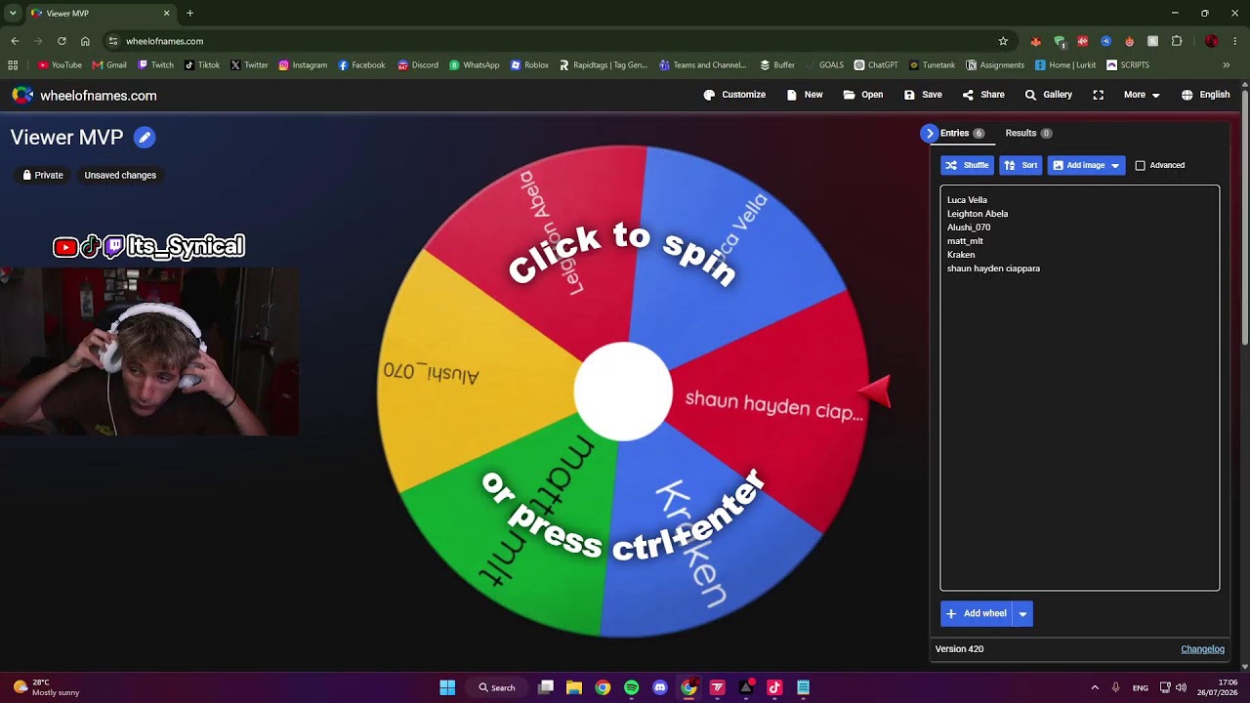Open the Discord bookmark
Image resolution: width=1250 pixels, height=703 pixels.
coord(418,65)
